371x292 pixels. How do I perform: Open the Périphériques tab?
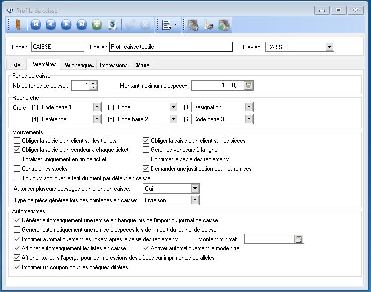tap(78, 65)
